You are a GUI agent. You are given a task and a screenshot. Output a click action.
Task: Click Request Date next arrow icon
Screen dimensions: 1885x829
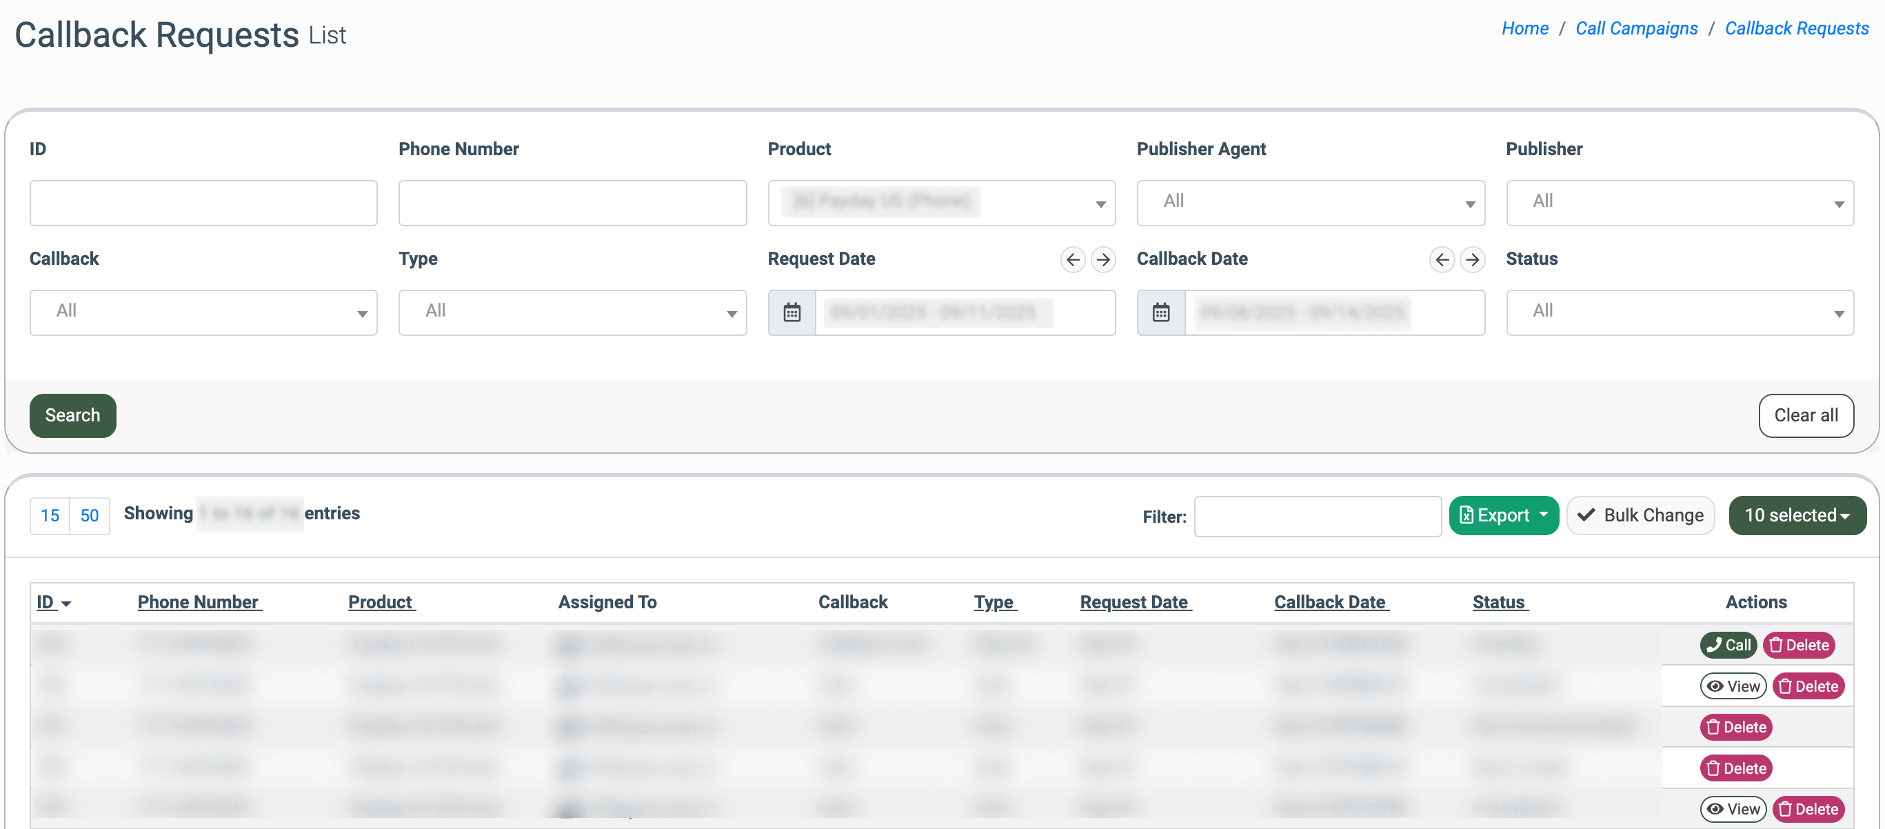click(x=1102, y=259)
